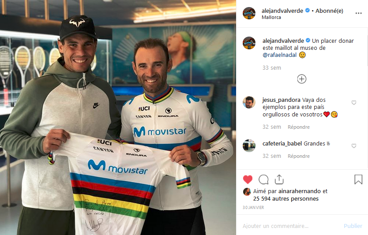This screenshot has width=368, height=235.
Task: Reply to cafeteria_babel's comment with Répondre
Action: [299, 156]
